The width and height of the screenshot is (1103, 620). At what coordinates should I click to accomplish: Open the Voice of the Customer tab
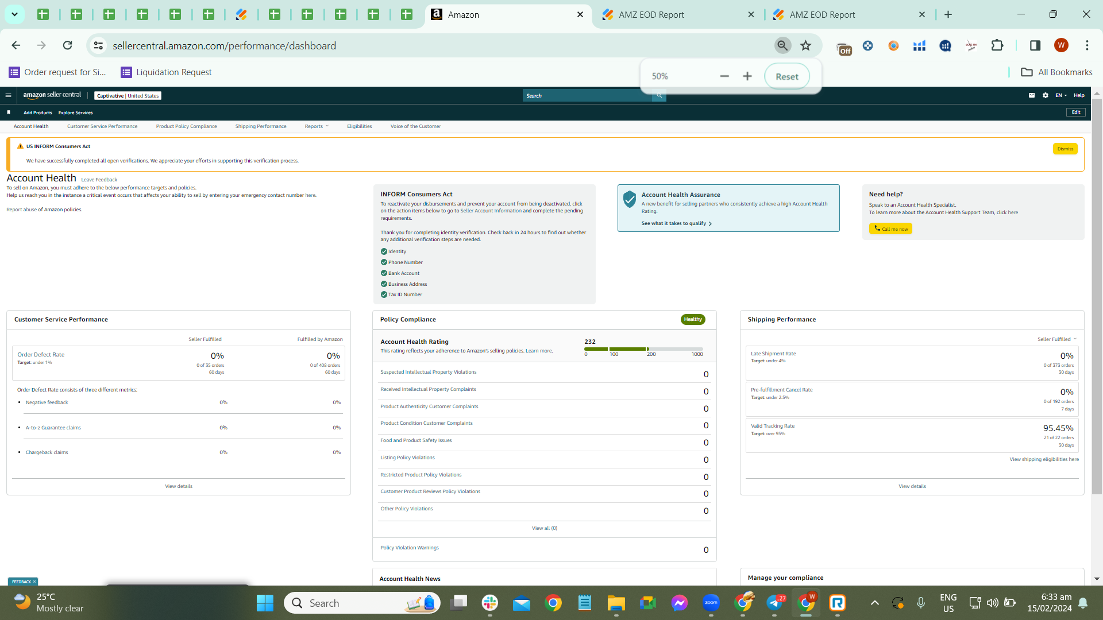[x=415, y=126]
